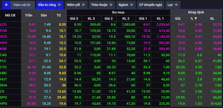This screenshot has width=223, height=108.
Task: Select the HPG stock symbol
Action: coord(4,103)
